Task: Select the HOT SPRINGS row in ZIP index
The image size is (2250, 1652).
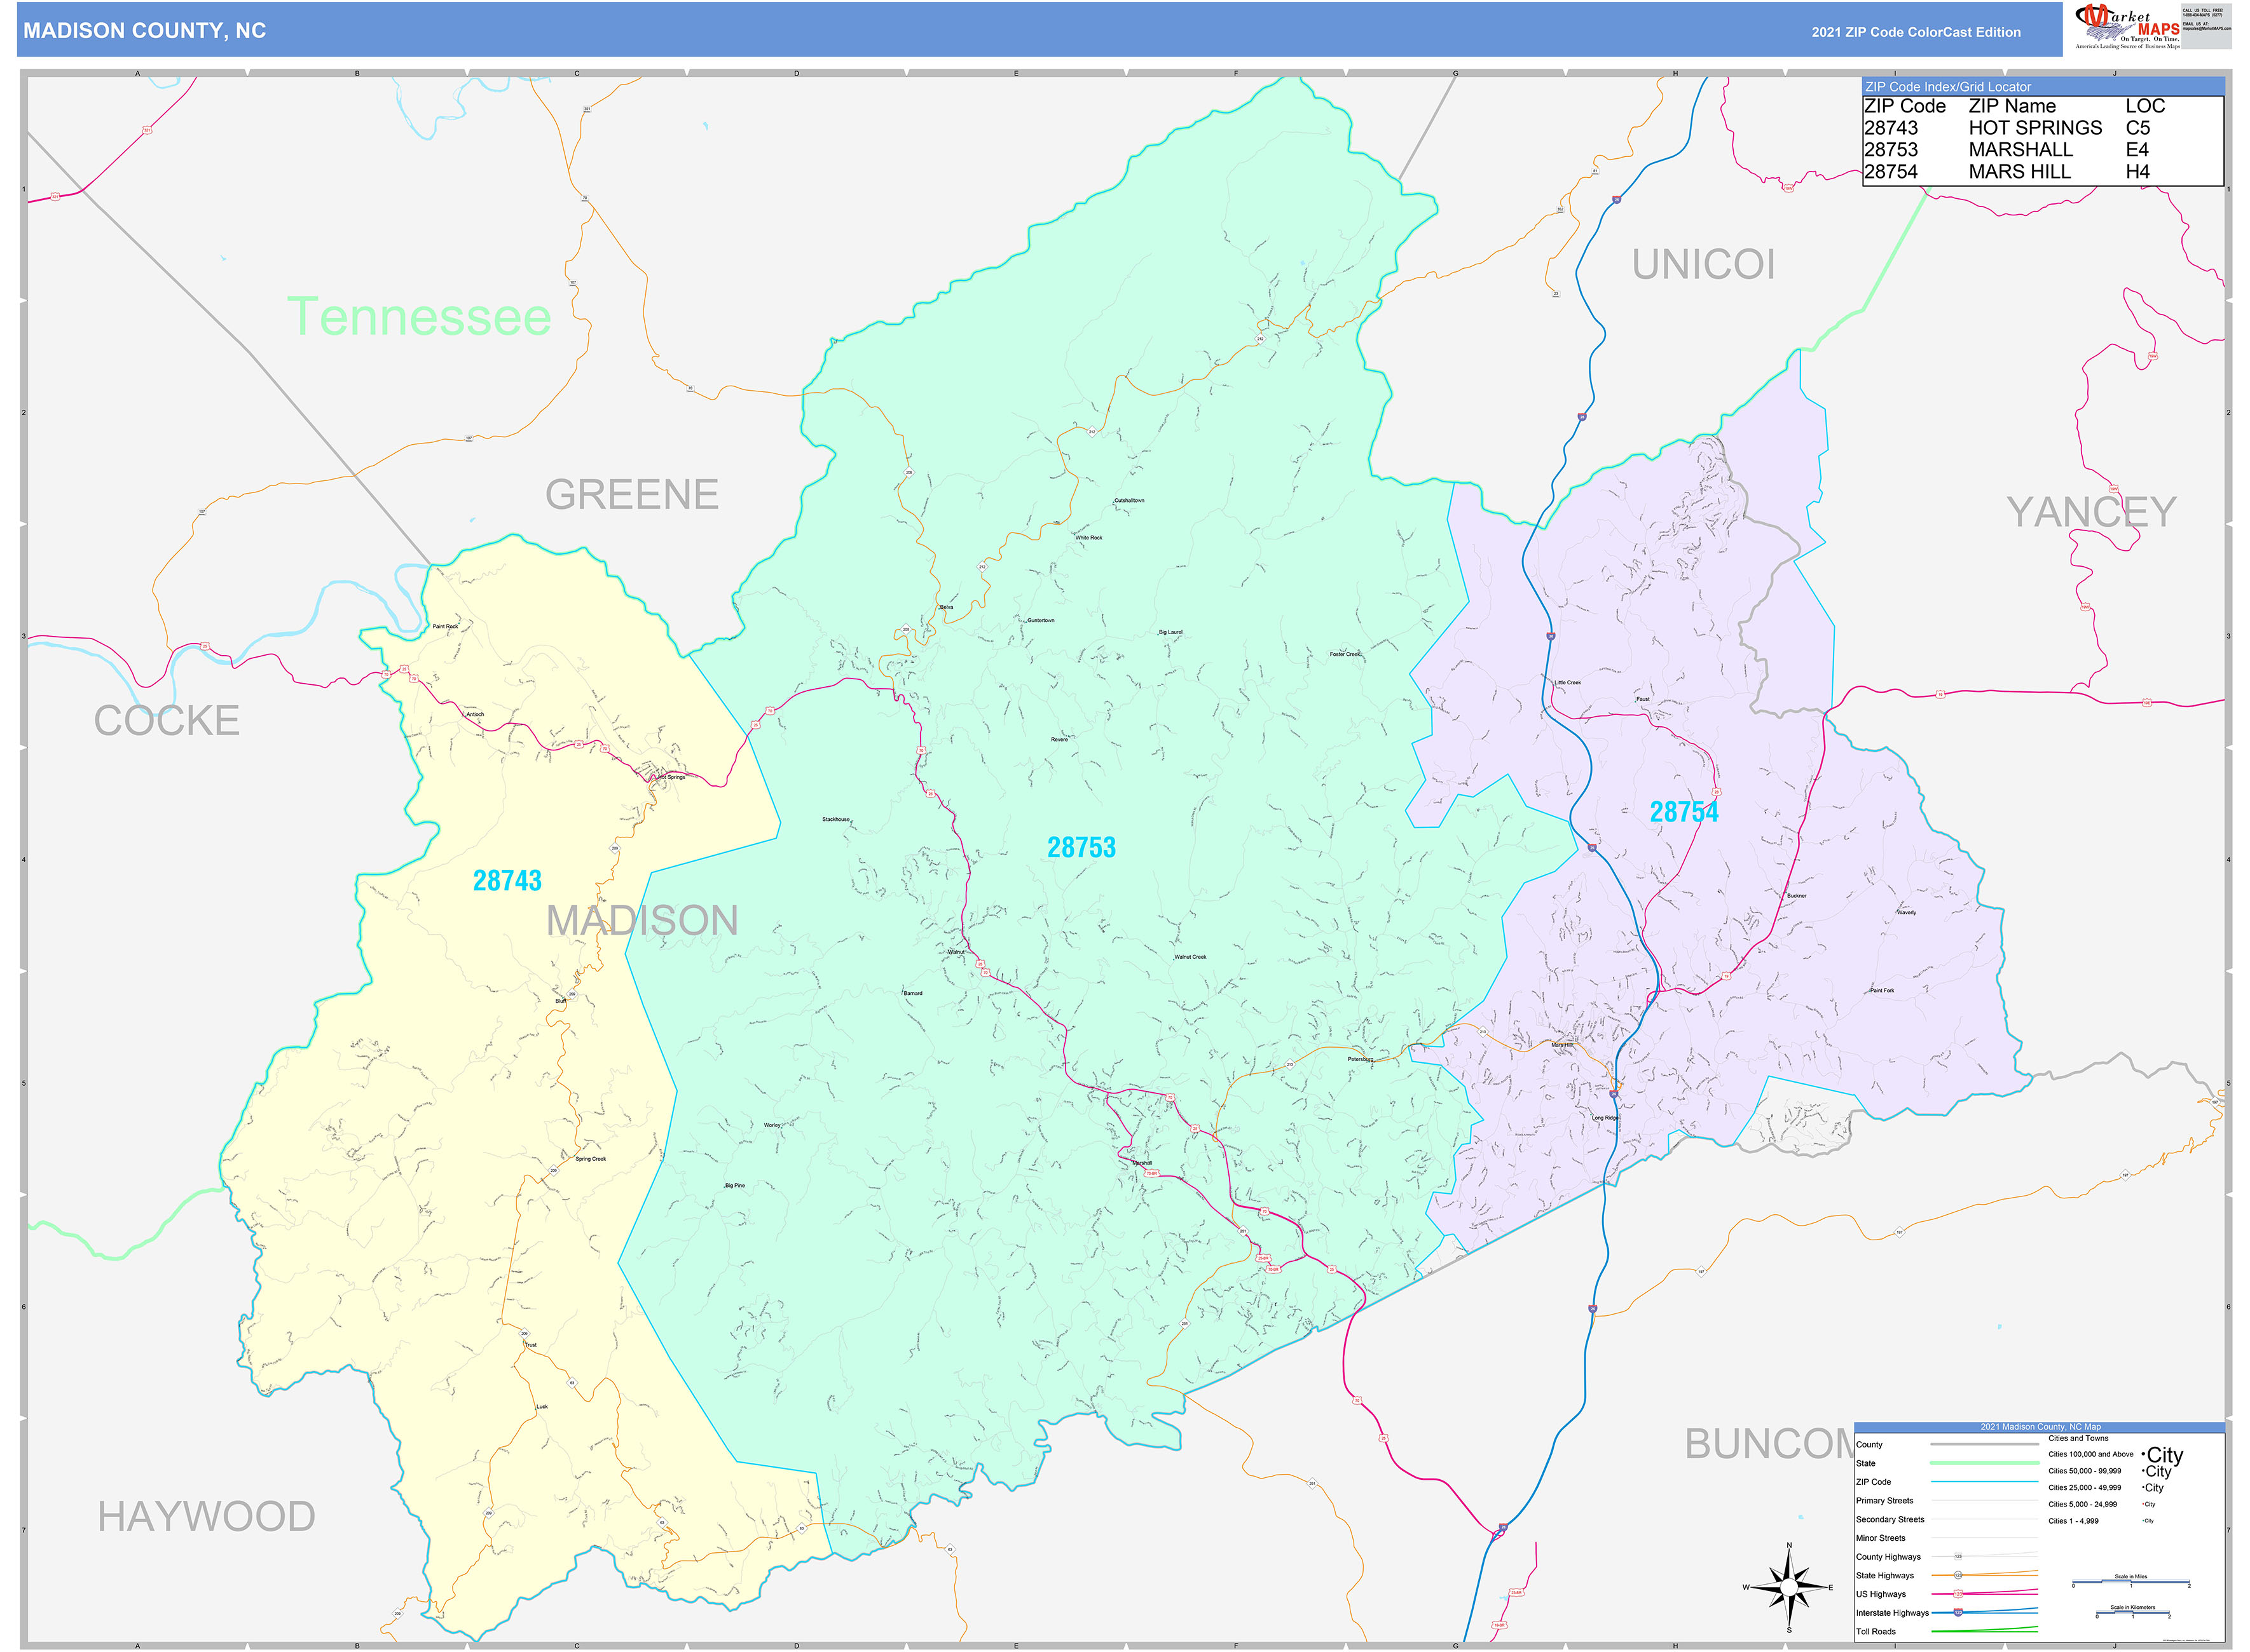Action: click(x=2034, y=128)
